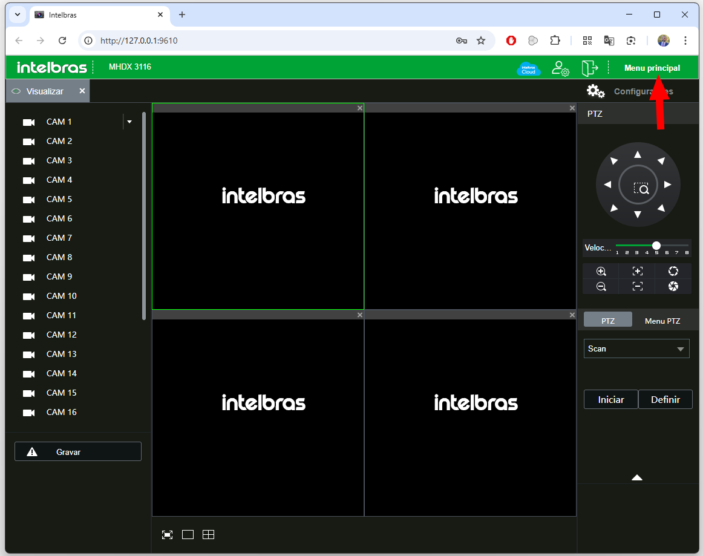Click the Gravar button
This screenshot has width=703, height=556.
[78, 451]
